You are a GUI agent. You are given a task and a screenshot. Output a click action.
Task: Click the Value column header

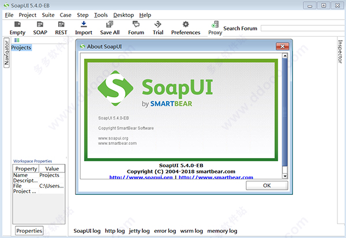pos(52,168)
